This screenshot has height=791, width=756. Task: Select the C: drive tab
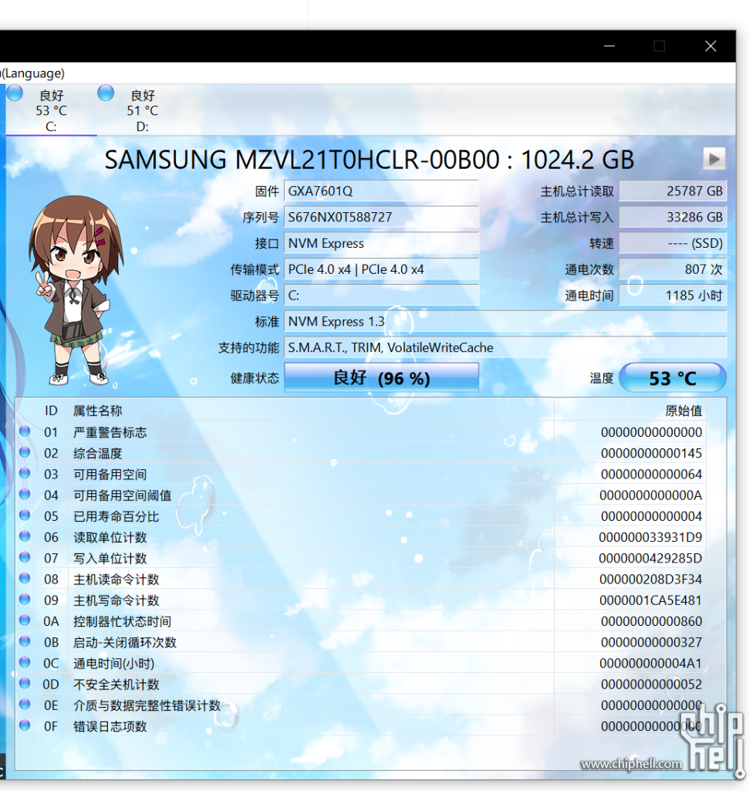click(51, 110)
